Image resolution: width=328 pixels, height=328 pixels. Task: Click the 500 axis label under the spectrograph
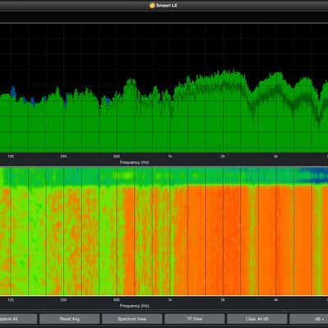116,300
